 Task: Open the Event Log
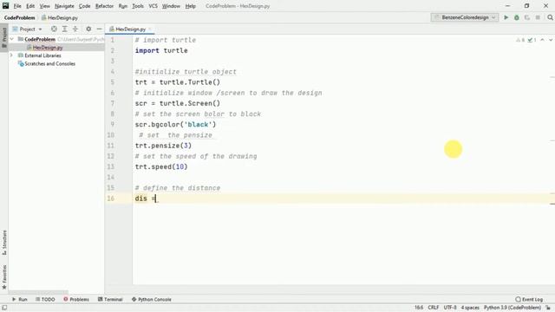[x=529, y=299]
